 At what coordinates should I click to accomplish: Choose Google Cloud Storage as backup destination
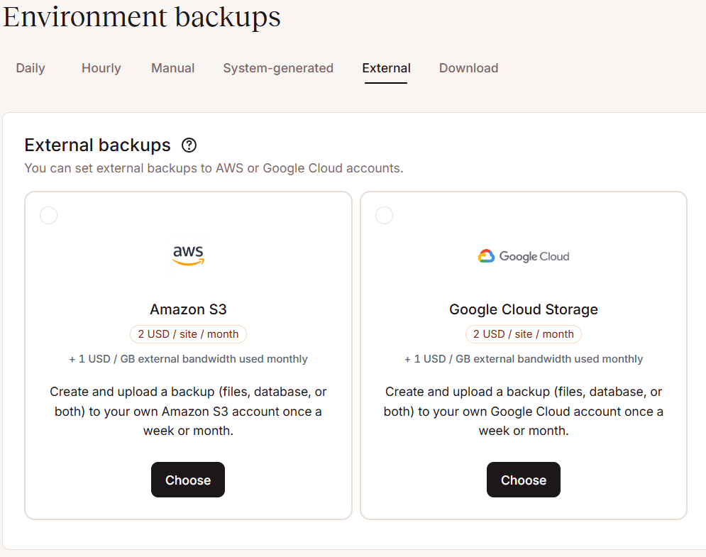click(524, 480)
